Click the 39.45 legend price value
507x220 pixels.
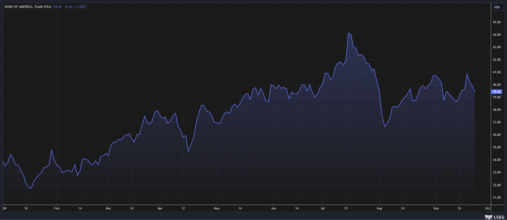(x=58, y=7)
